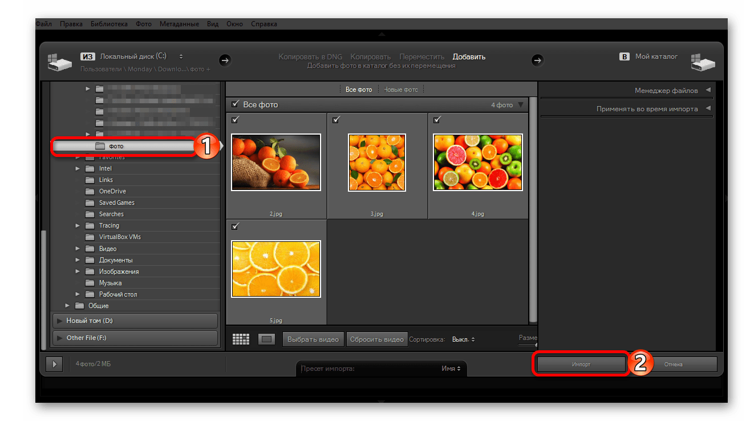Click the Отмена button
The image size is (746, 421).
tap(673, 364)
